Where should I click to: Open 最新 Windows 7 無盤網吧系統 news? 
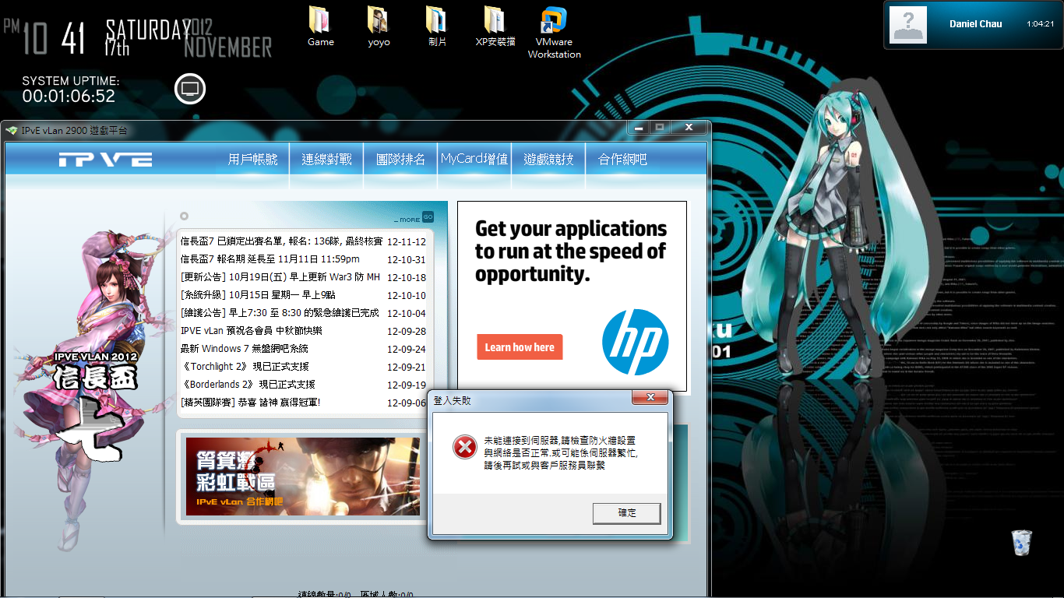click(x=244, y=349)
